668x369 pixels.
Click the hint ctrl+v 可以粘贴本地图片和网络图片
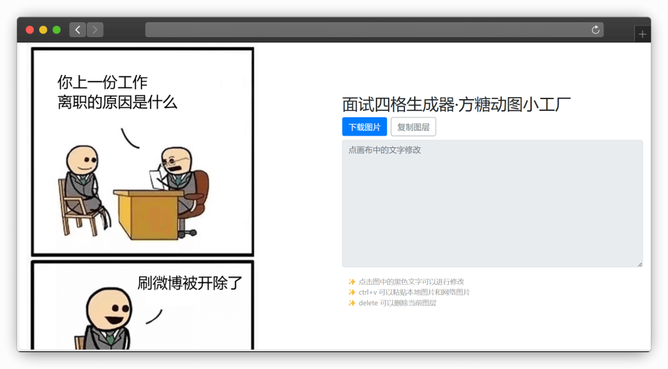414,292
